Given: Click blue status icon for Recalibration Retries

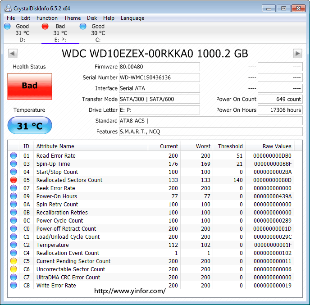Looking at the screenshot, I should pyautogui.click(x=14, y=212).
